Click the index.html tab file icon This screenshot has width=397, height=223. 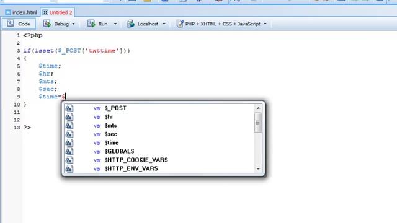pyautogui.click(x=8, y=12)
